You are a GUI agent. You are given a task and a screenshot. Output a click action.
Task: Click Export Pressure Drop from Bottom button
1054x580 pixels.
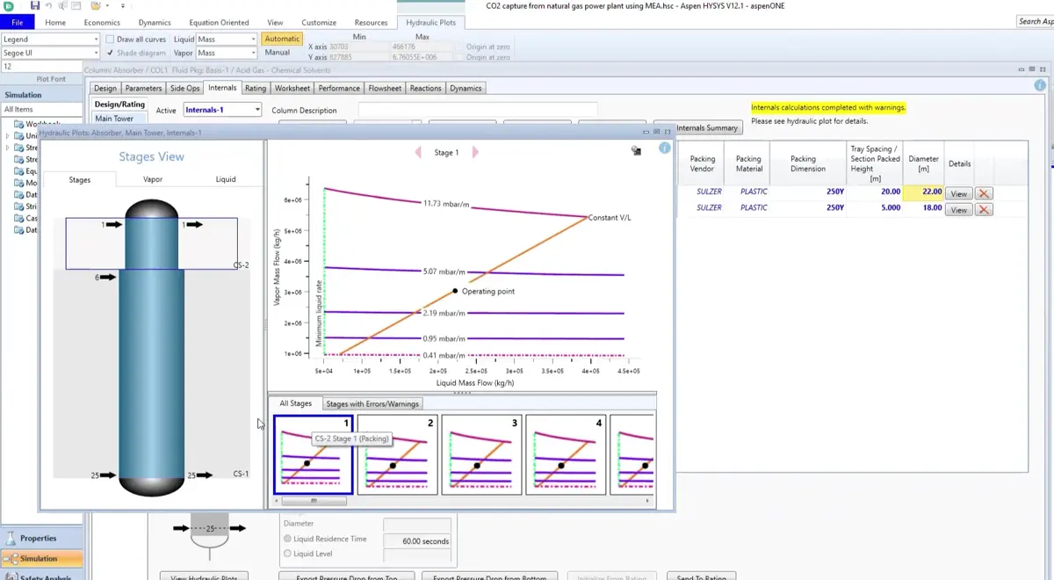point(490,576)
